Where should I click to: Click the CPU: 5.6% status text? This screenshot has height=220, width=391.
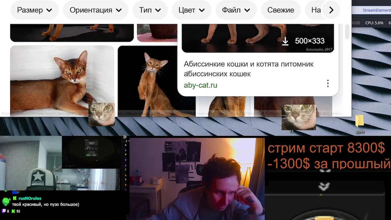(374, 23)
